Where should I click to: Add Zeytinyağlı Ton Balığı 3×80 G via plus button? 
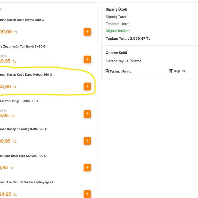(87, 59)
